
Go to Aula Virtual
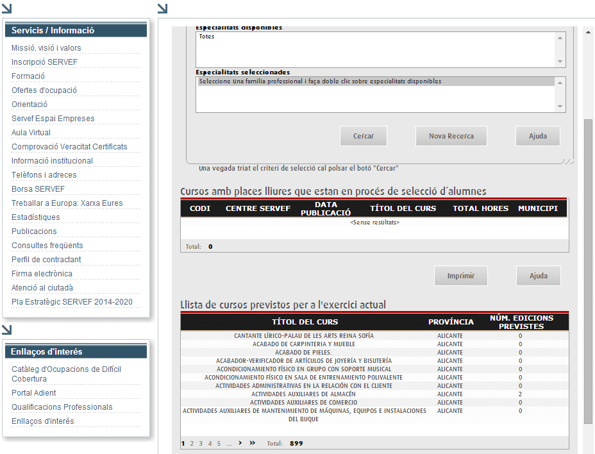tap(31, 133)
